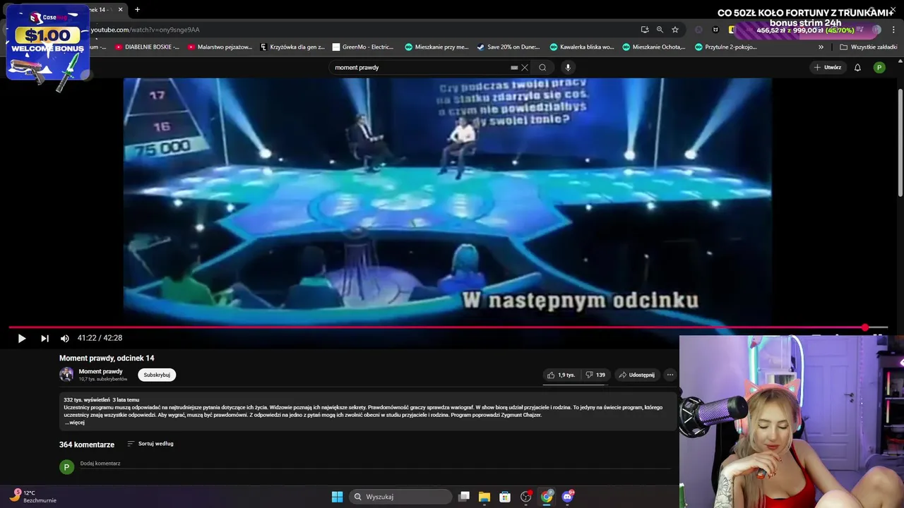904x508 pixels.
Task: Open File Explorer from the taskbar
Action: point(484,497)
